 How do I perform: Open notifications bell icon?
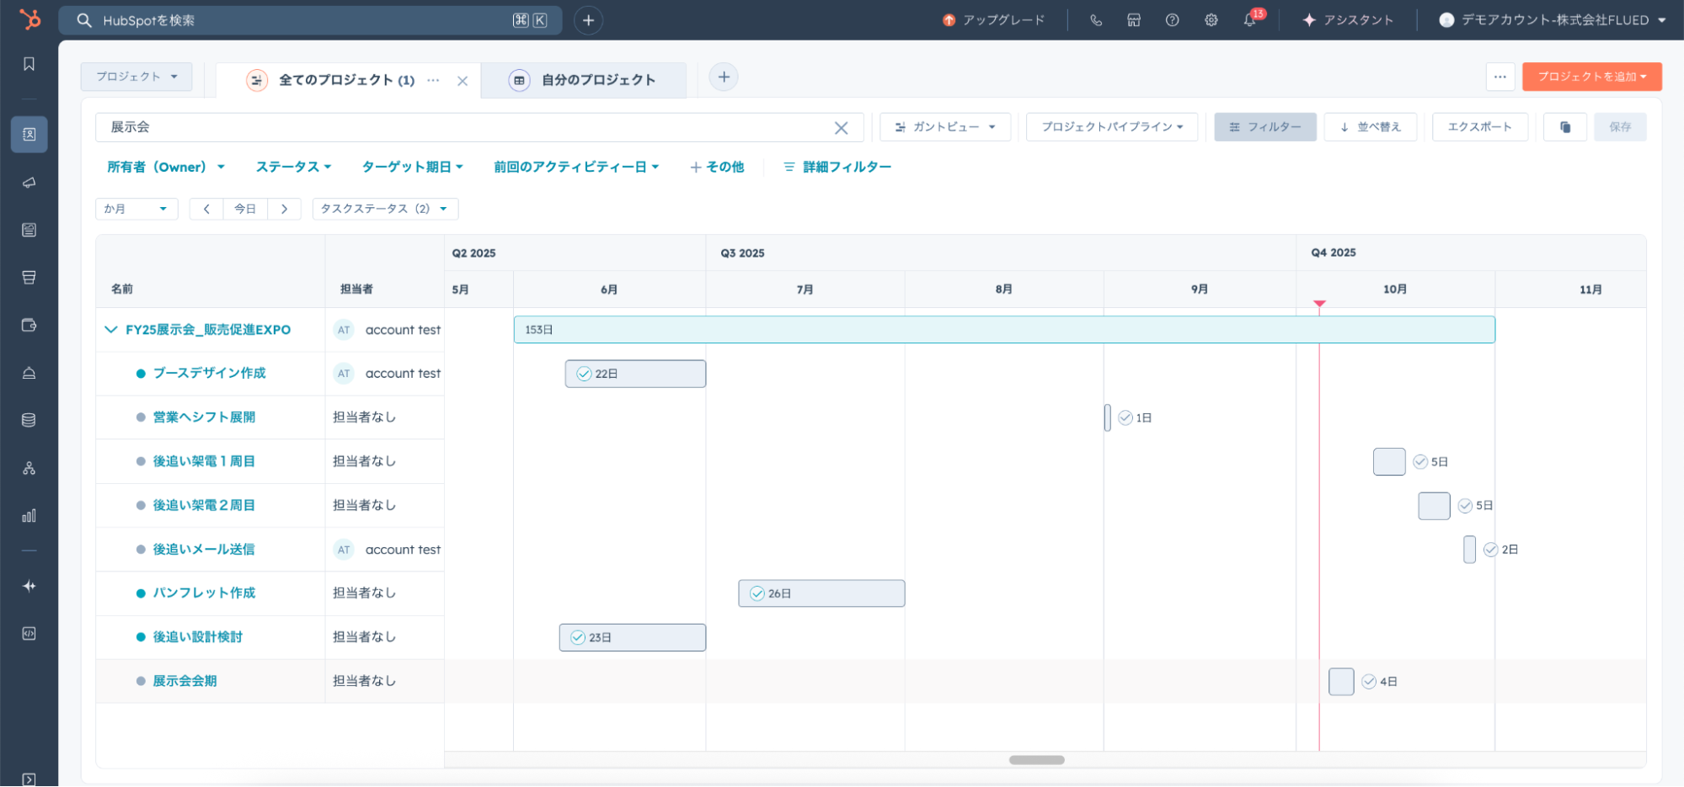tap(1249, 20)
